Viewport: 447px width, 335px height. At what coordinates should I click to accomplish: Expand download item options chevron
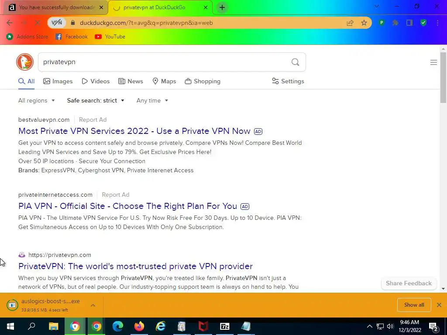pyautogui.click(x=93, y=305)
